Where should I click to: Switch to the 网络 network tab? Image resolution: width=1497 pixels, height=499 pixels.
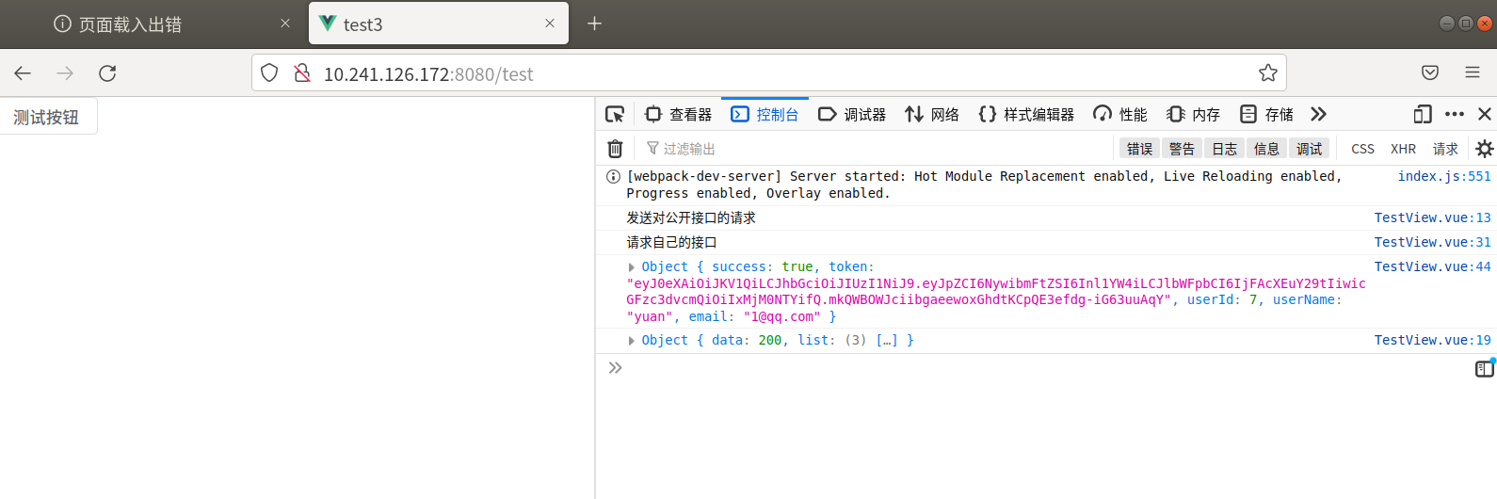pyautogui.click(x=932, y=114)
